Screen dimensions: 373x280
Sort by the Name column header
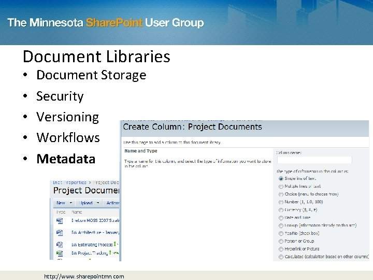pyautogui.click(x=77, y=212)
